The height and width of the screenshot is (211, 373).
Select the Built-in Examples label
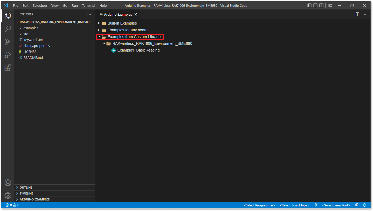point(122,23)
